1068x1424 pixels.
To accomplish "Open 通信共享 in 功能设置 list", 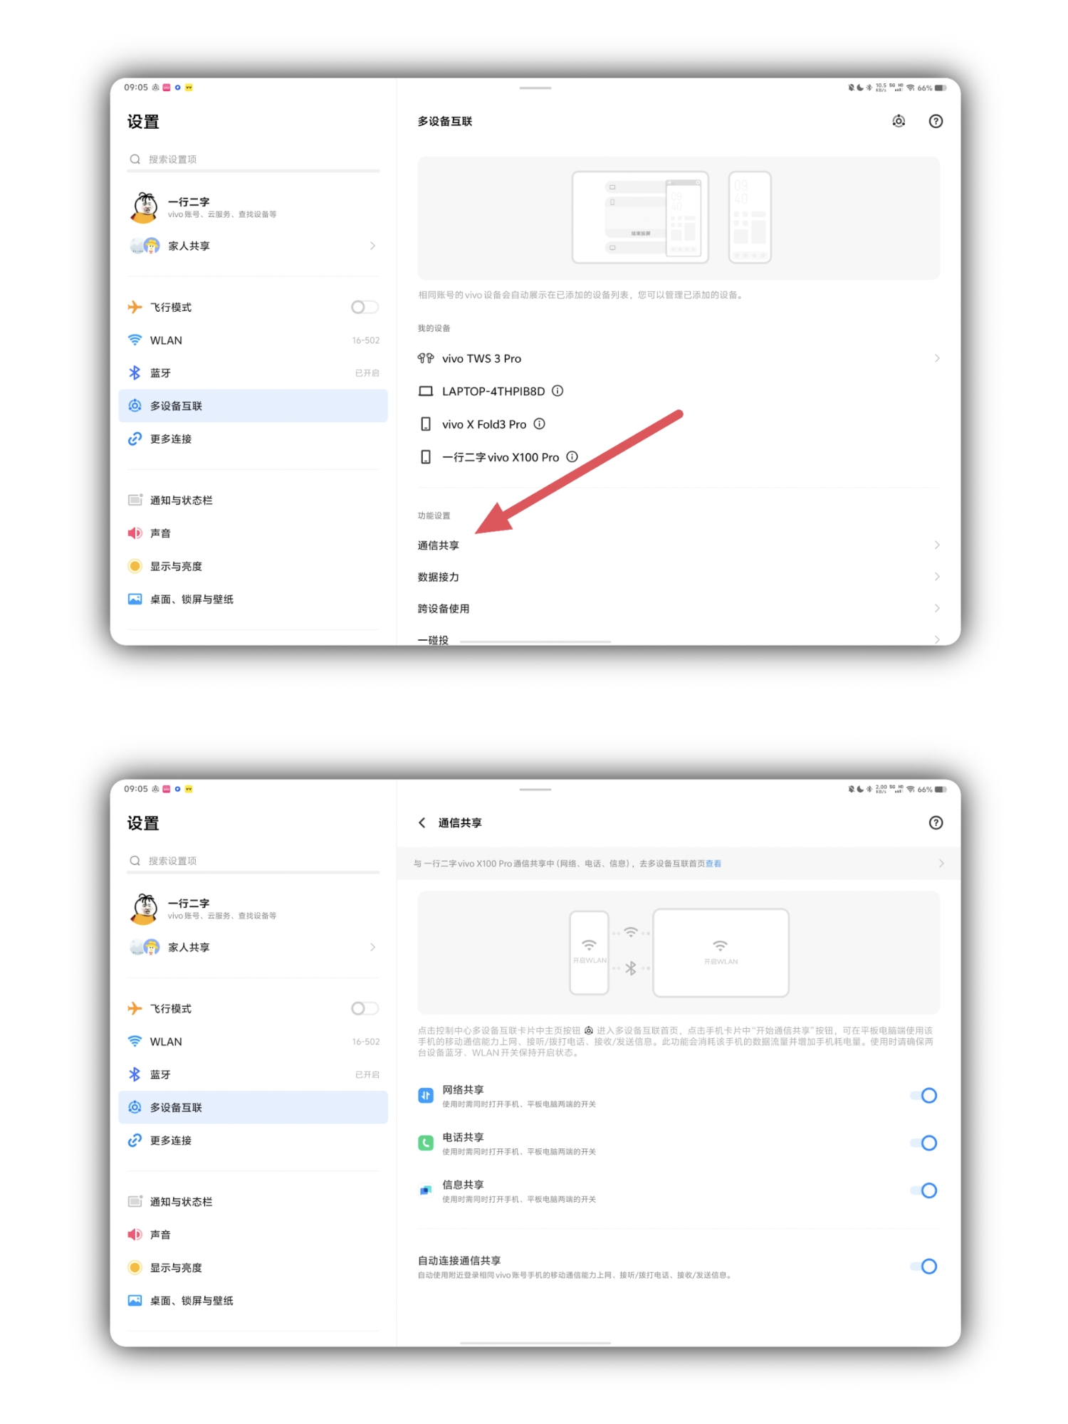I will point(679,545).
